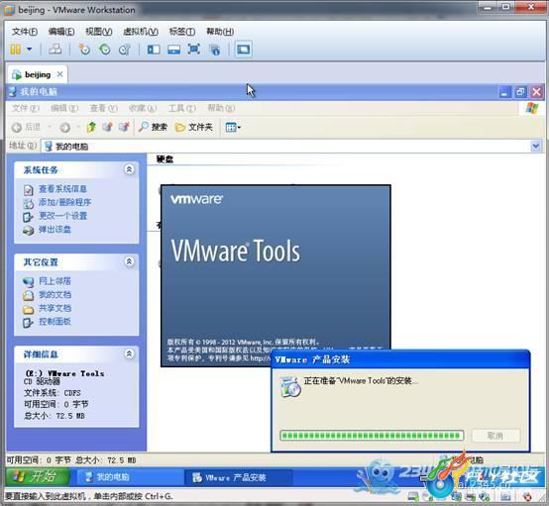Click the send Ctrl+Alt+Del toolbar icon
The height and width of the screenshot is (506, 549).
pyautogui.click(x=55, y=50)
